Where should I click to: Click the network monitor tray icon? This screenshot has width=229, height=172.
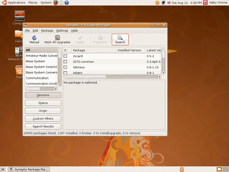(x=163, y=3)
